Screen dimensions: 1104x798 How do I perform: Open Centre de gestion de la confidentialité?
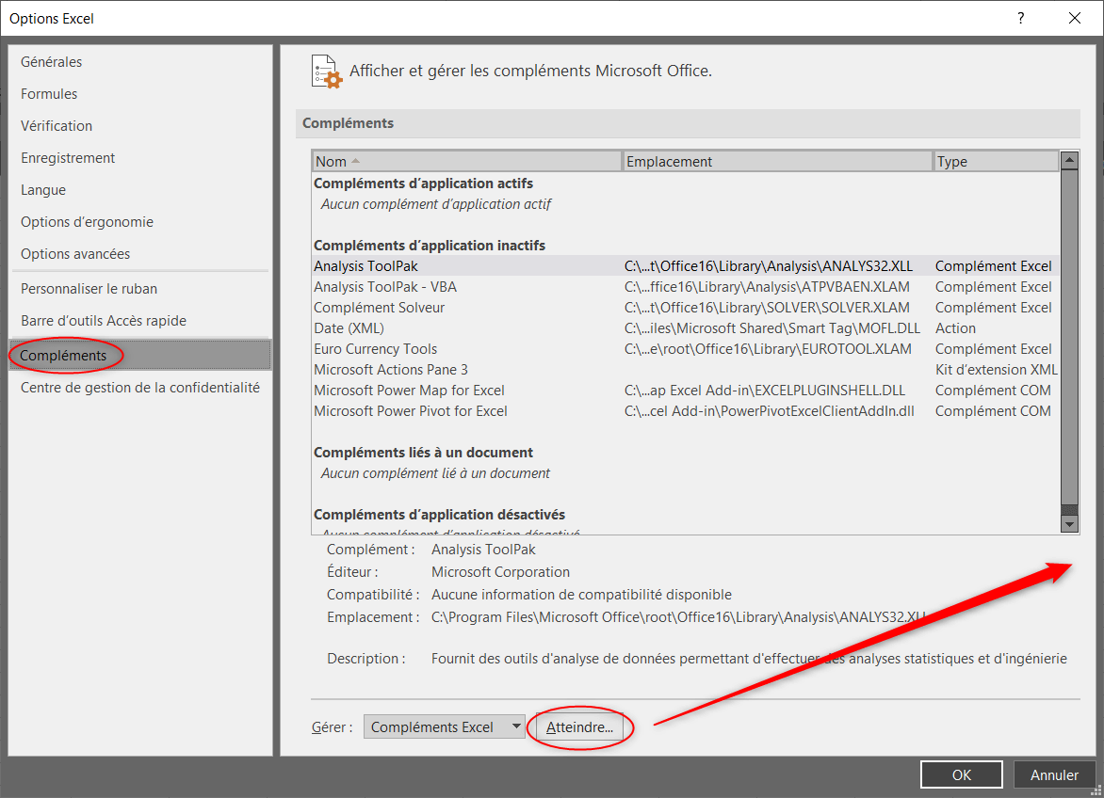(139, 388)
